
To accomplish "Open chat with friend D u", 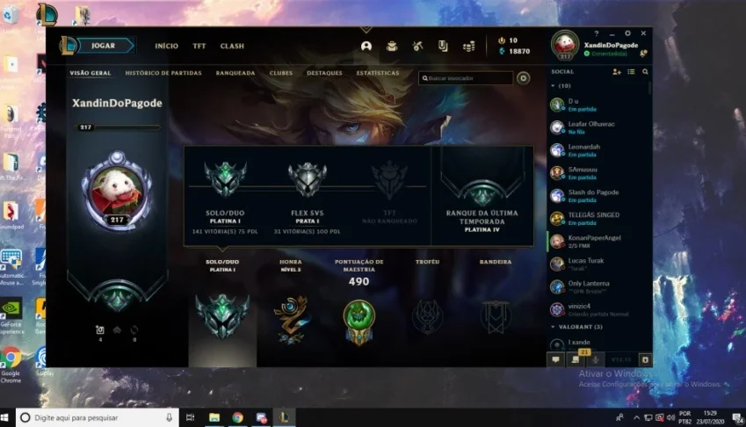I will pos(598,105).
